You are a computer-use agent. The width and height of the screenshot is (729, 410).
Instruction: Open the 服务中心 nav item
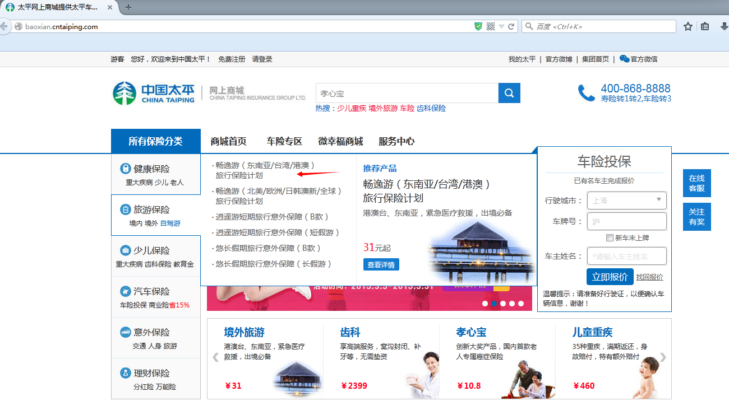pyautogui.click(x=396, y=141)
